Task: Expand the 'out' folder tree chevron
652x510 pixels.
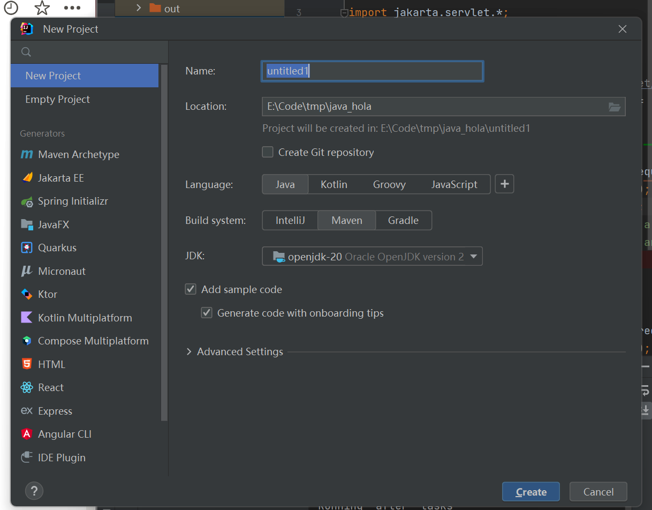Action: [x=138, y=8]
